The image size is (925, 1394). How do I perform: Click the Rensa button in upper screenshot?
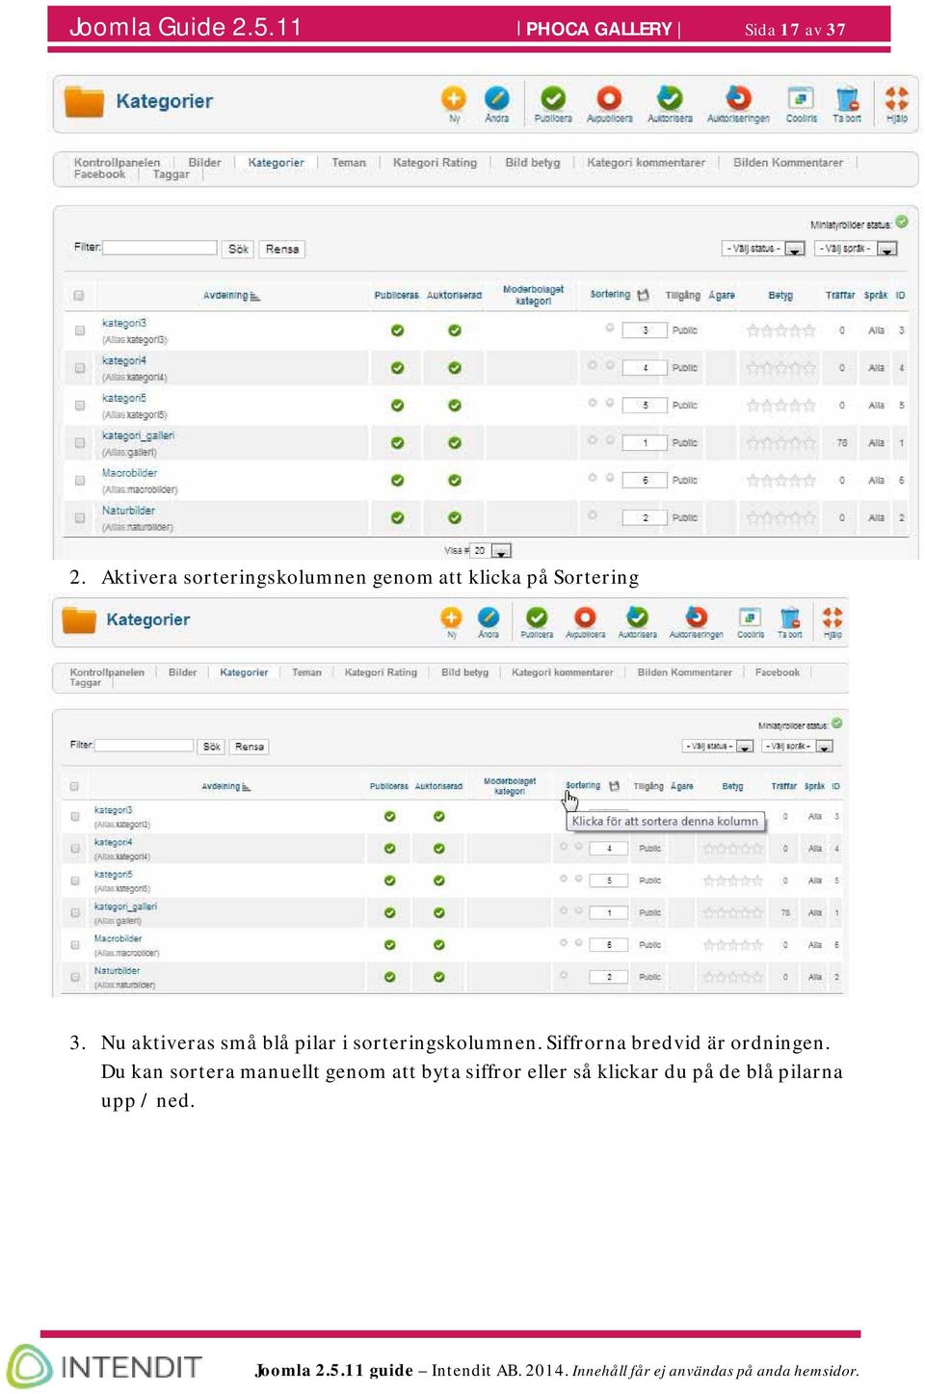click(x=282, y=249)
